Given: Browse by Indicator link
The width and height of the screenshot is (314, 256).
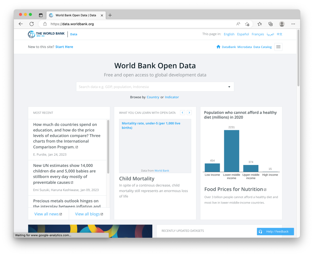Looking at the screenshot, I should [172, 97].
